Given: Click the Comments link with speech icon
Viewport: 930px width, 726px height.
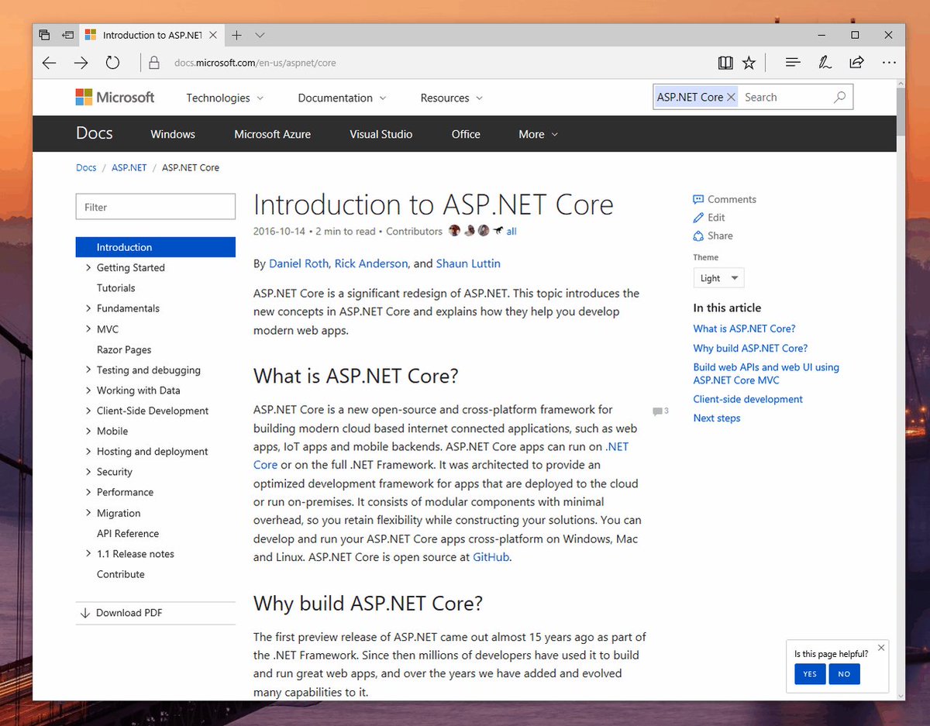Looking at the screenshot, I should pos(725,199).
